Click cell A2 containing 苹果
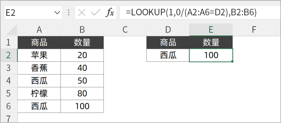 (39, 55)
